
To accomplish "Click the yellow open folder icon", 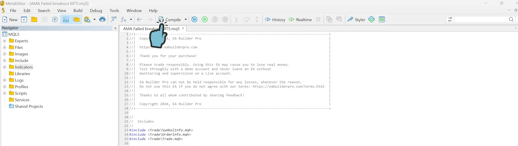I will (34, 20).
